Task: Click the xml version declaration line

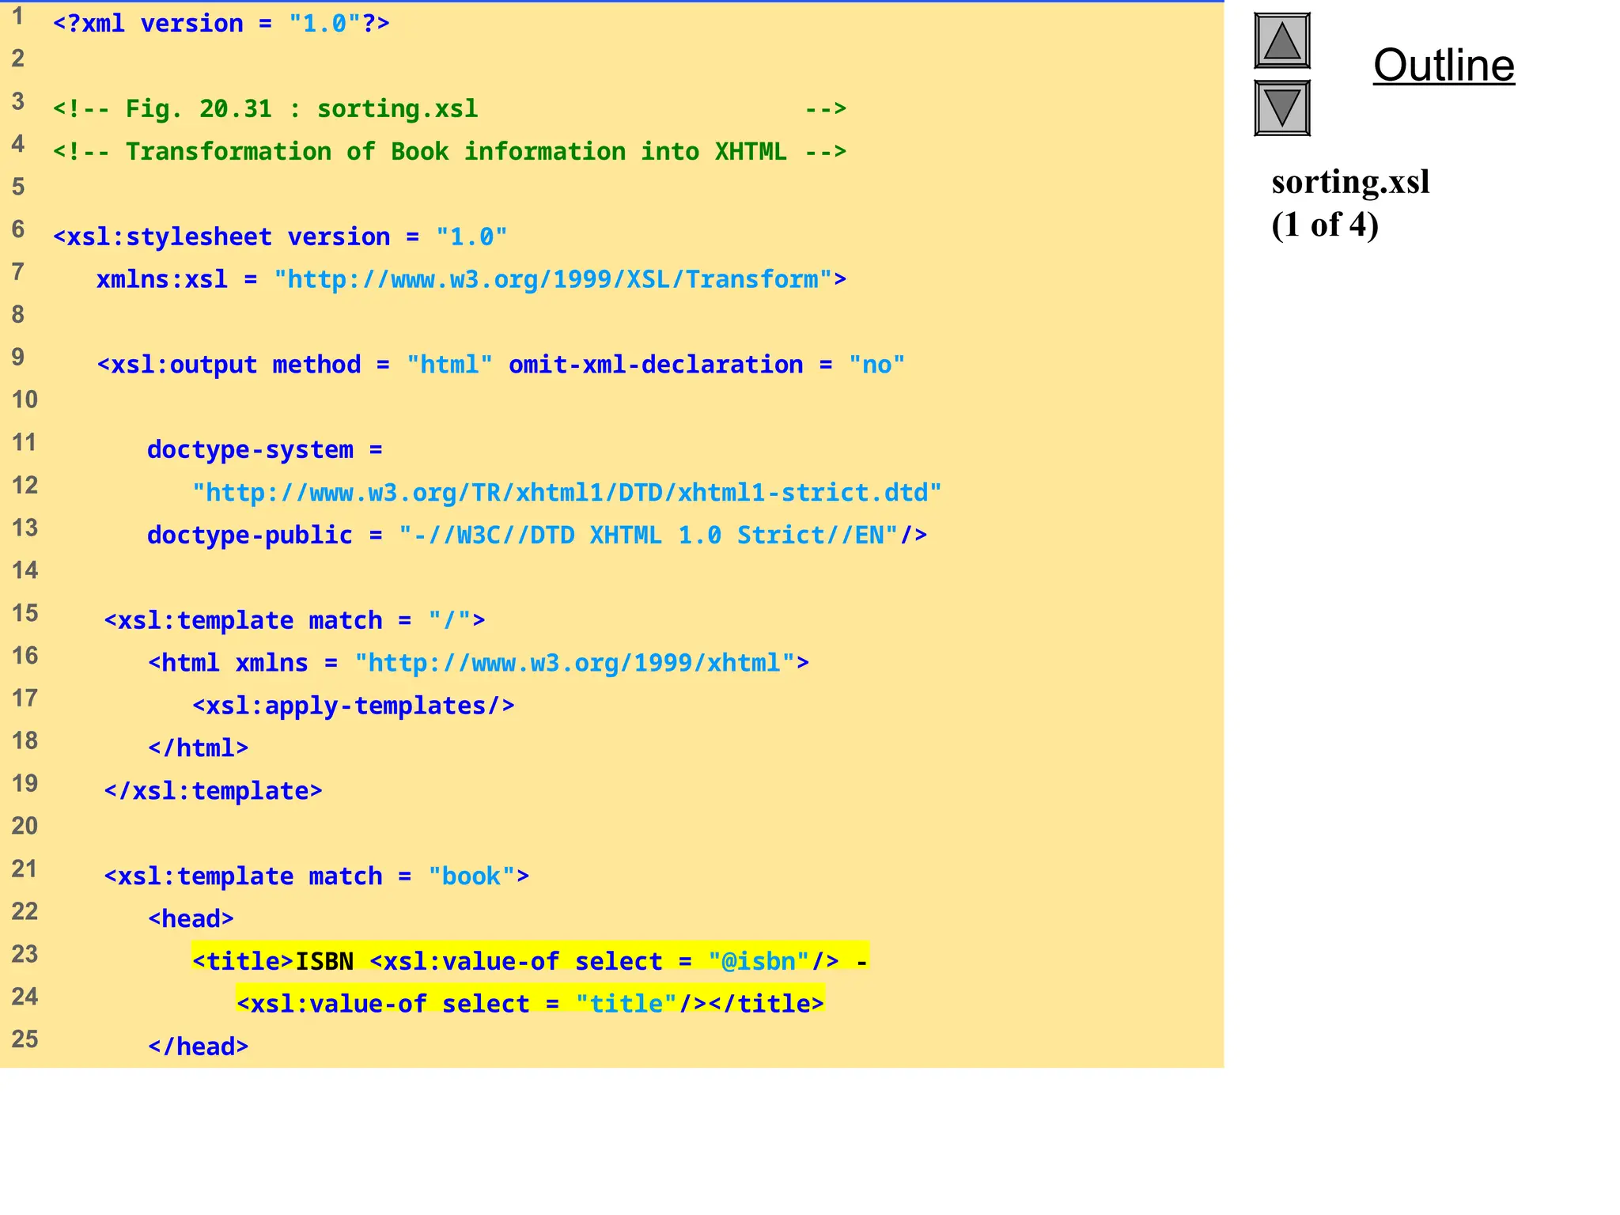Action: pyautogui.click(x=221, y=24)
